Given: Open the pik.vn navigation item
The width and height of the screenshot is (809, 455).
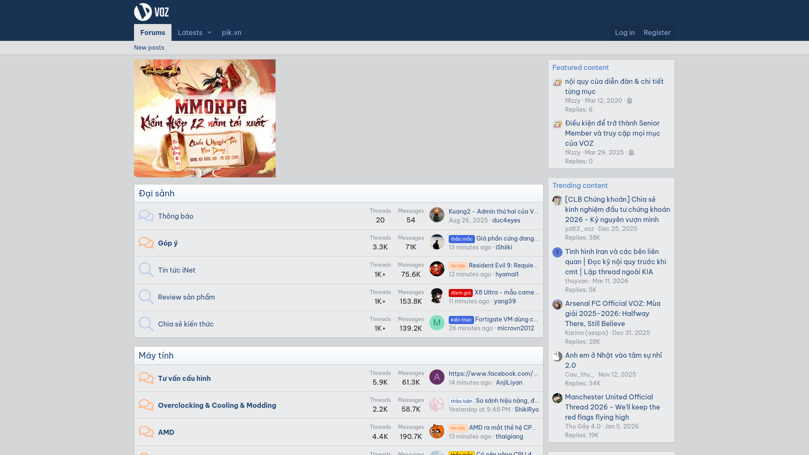Looking at the screenshot, I should pos(232,32).
